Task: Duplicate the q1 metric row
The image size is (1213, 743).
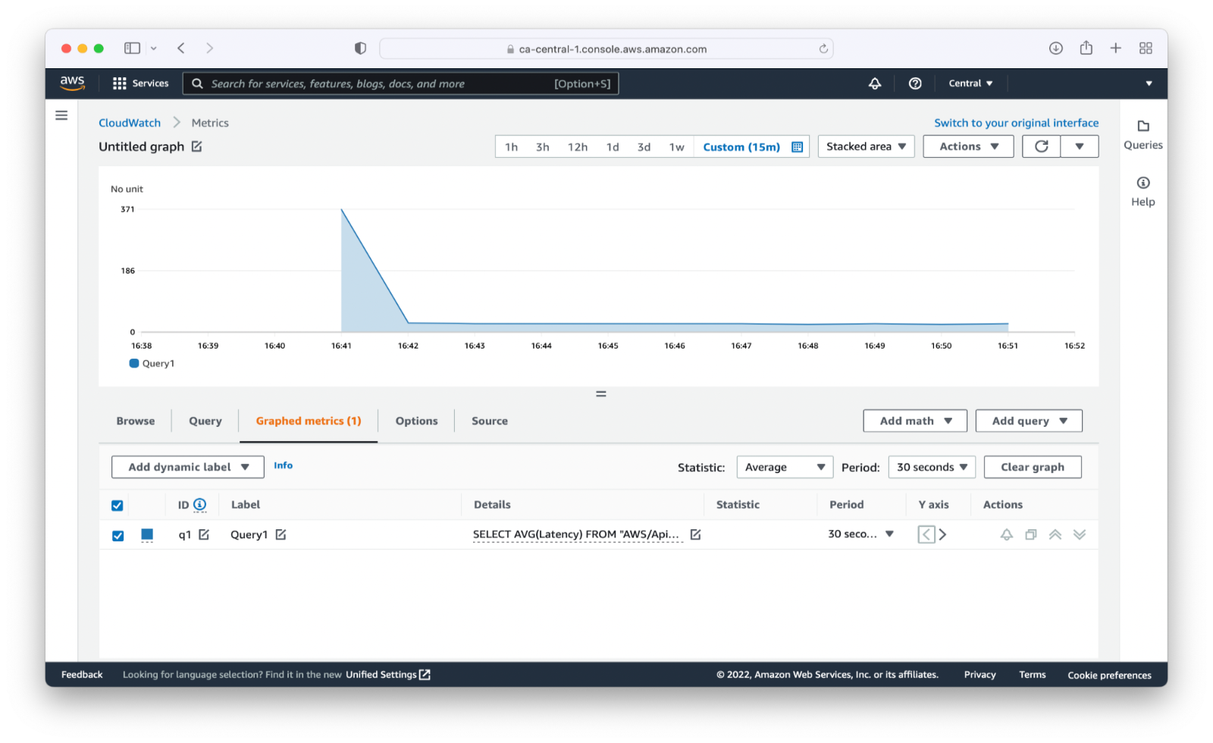Action: pos(1031,535)
